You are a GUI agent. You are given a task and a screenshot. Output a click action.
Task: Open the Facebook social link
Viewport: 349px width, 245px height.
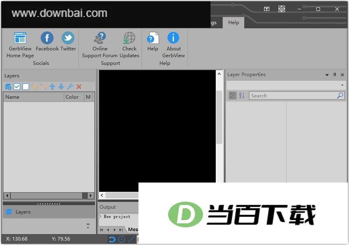(x=47, y=42)
